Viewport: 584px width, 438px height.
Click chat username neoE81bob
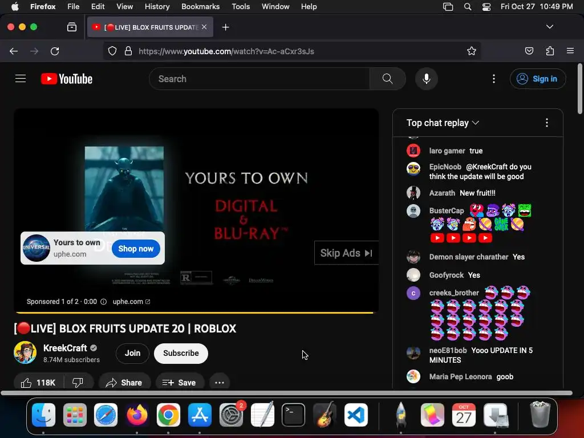(x=448, y=351)
